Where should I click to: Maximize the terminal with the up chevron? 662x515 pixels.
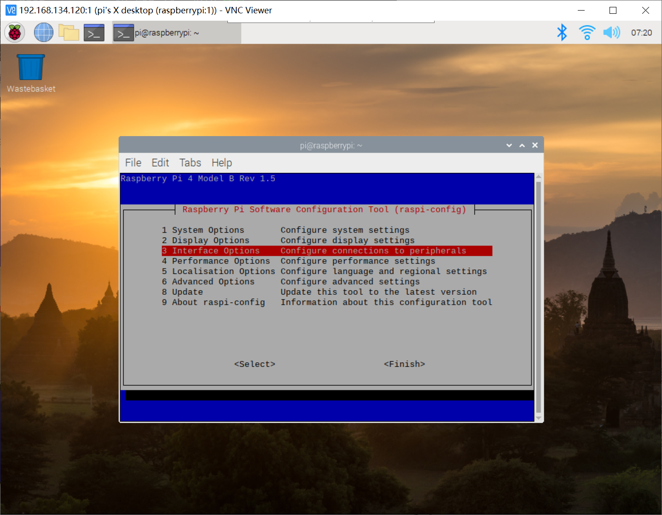coord(522,145)
